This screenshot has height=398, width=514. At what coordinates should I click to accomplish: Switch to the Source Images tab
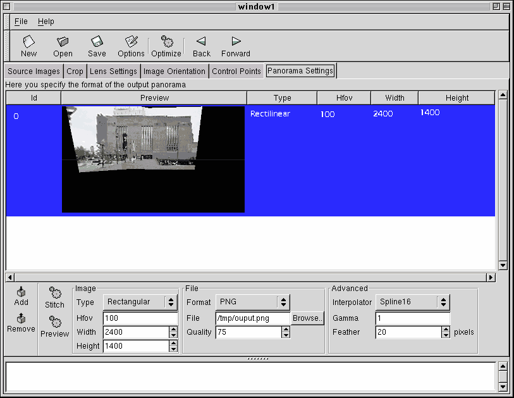(x=33, y=71)
